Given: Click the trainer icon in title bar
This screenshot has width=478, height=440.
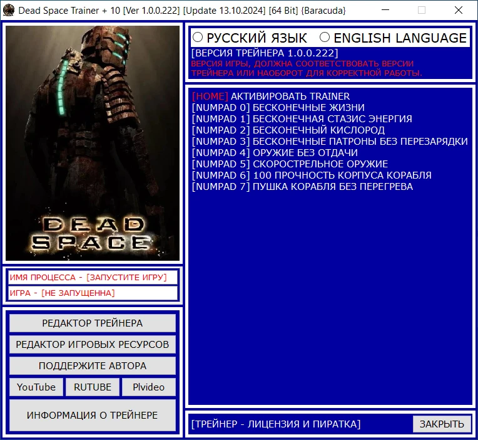Looking at the screenshot, I should point(9,10).
